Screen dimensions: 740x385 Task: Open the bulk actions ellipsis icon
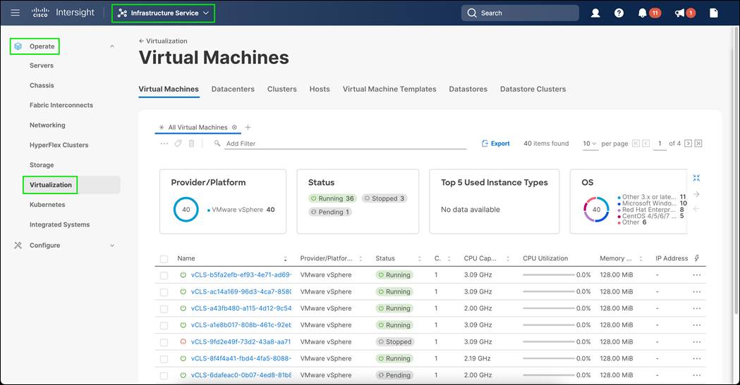pyautogui.click(x=164, y=144)
